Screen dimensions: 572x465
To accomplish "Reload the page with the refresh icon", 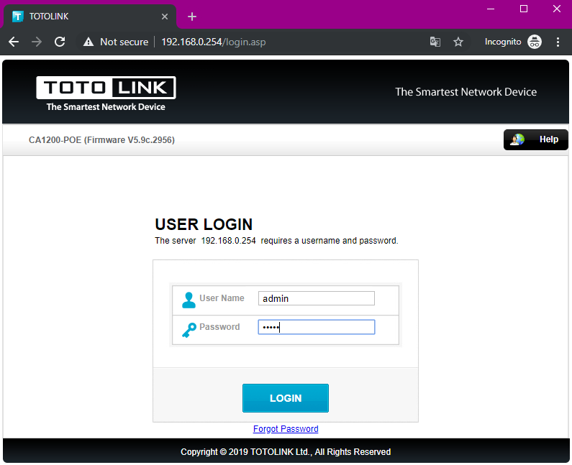I will click(60, 42).
